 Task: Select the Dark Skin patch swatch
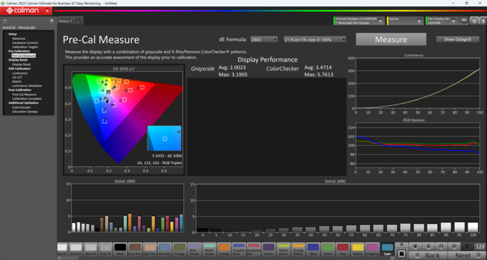tap(135, 250)
